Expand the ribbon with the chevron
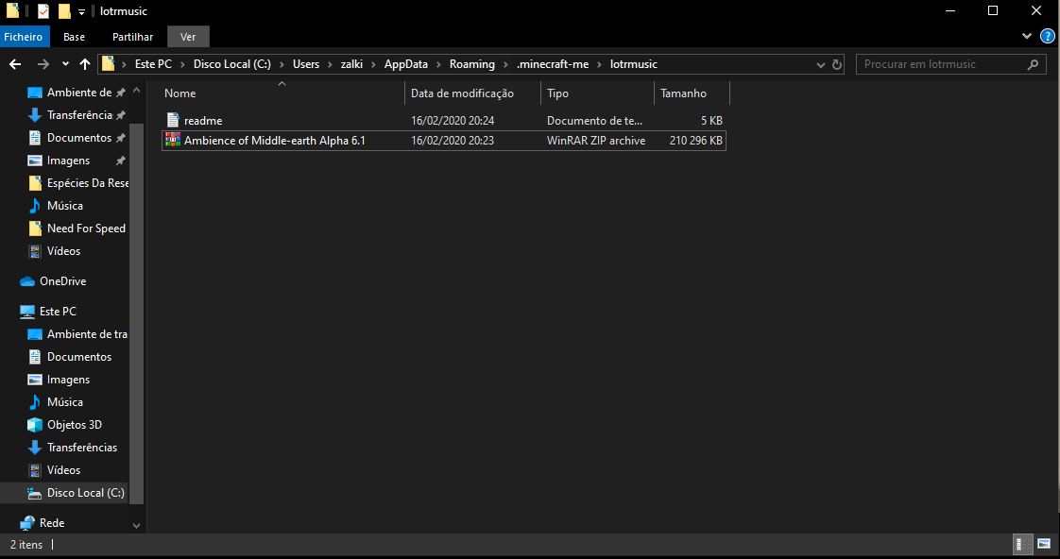Screen dimensions: 1060x559 click(1028, 36)
